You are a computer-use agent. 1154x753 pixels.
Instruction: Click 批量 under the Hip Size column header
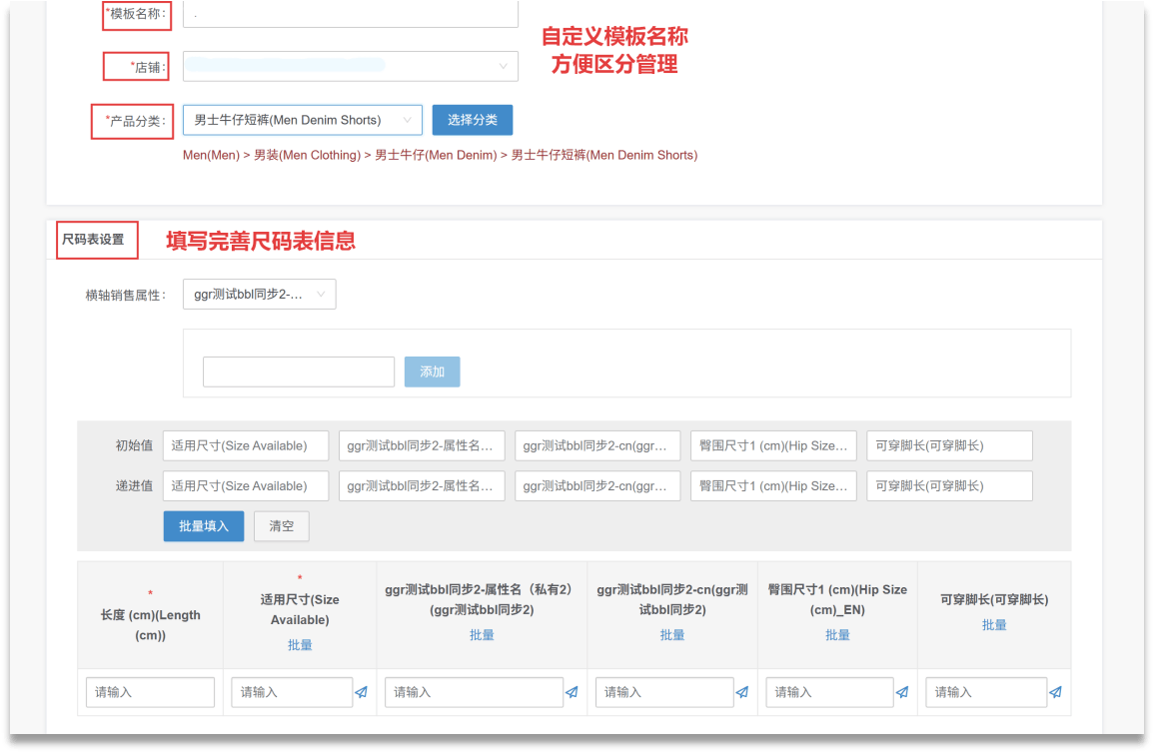click(x=837, y=633)
